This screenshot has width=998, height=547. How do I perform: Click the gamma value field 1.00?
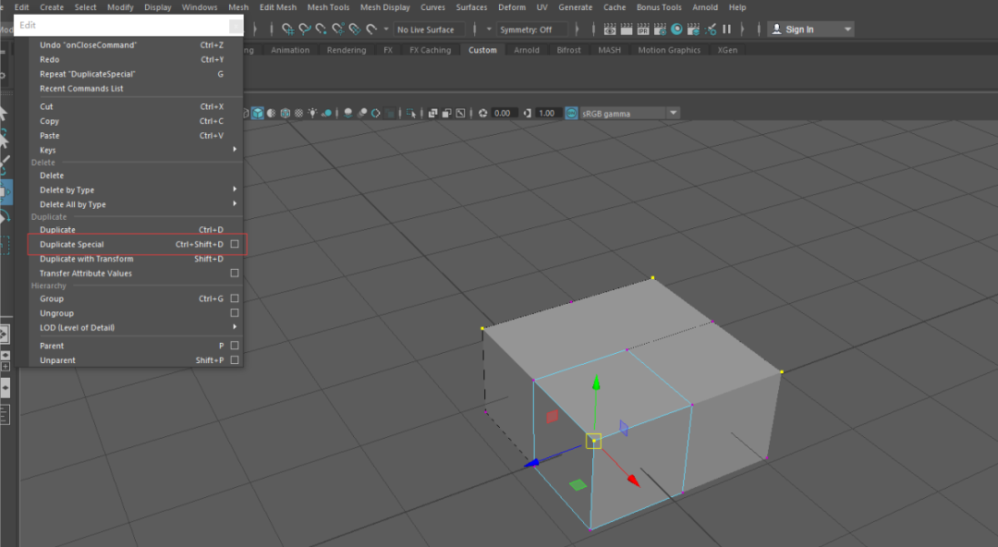(547, 114)
